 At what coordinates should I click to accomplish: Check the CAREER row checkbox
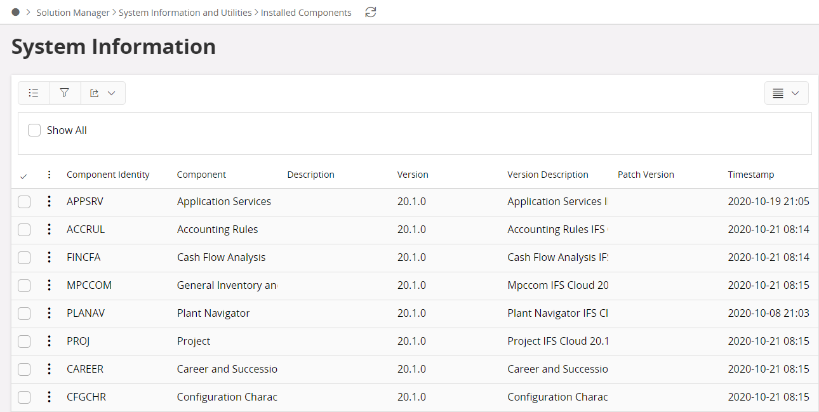coord(24,369)
